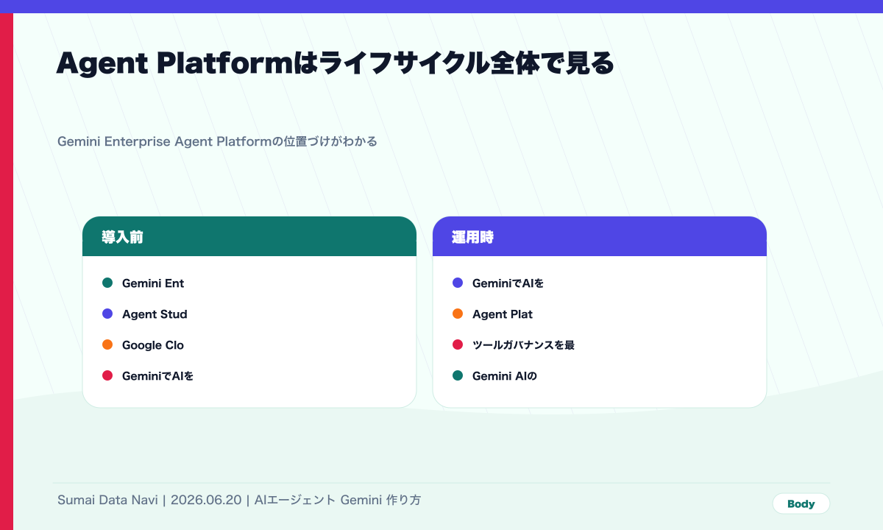Click the "Agent Stud" list item
Image resolution: width=883 pixels, height=530 pixels.
pos(155,314)
